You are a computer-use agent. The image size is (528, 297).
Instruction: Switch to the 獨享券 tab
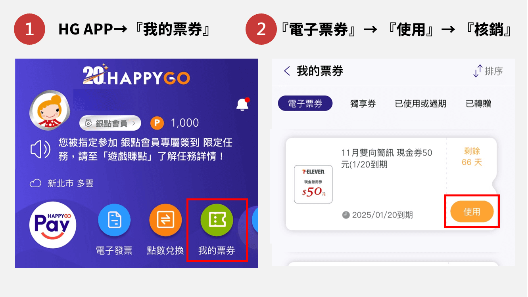(363, 104)
